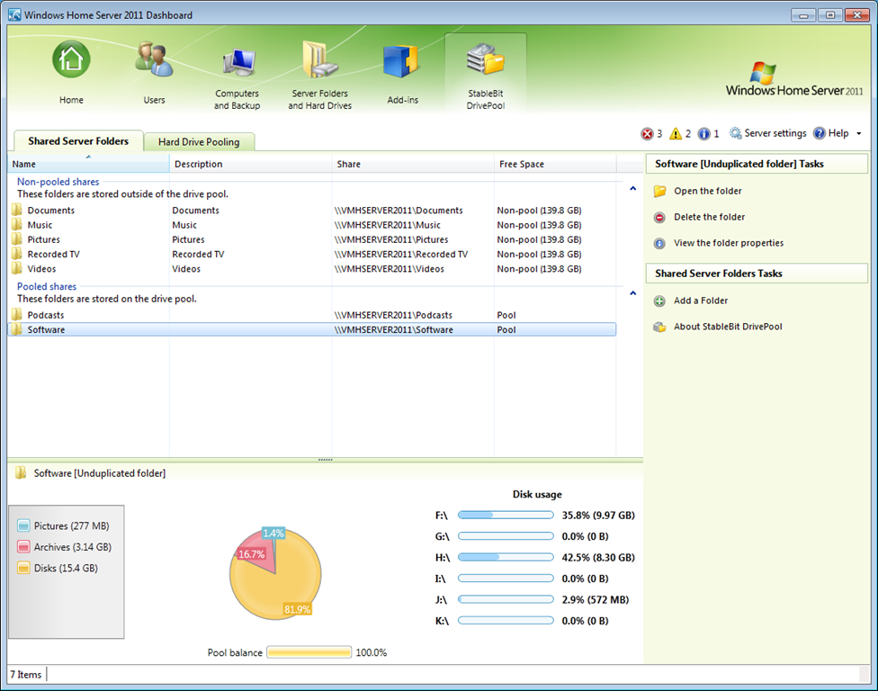The height and width of the screenshot is (691, 878).
Task: Click the Delete the folder link
Action: tap(710, 217)
